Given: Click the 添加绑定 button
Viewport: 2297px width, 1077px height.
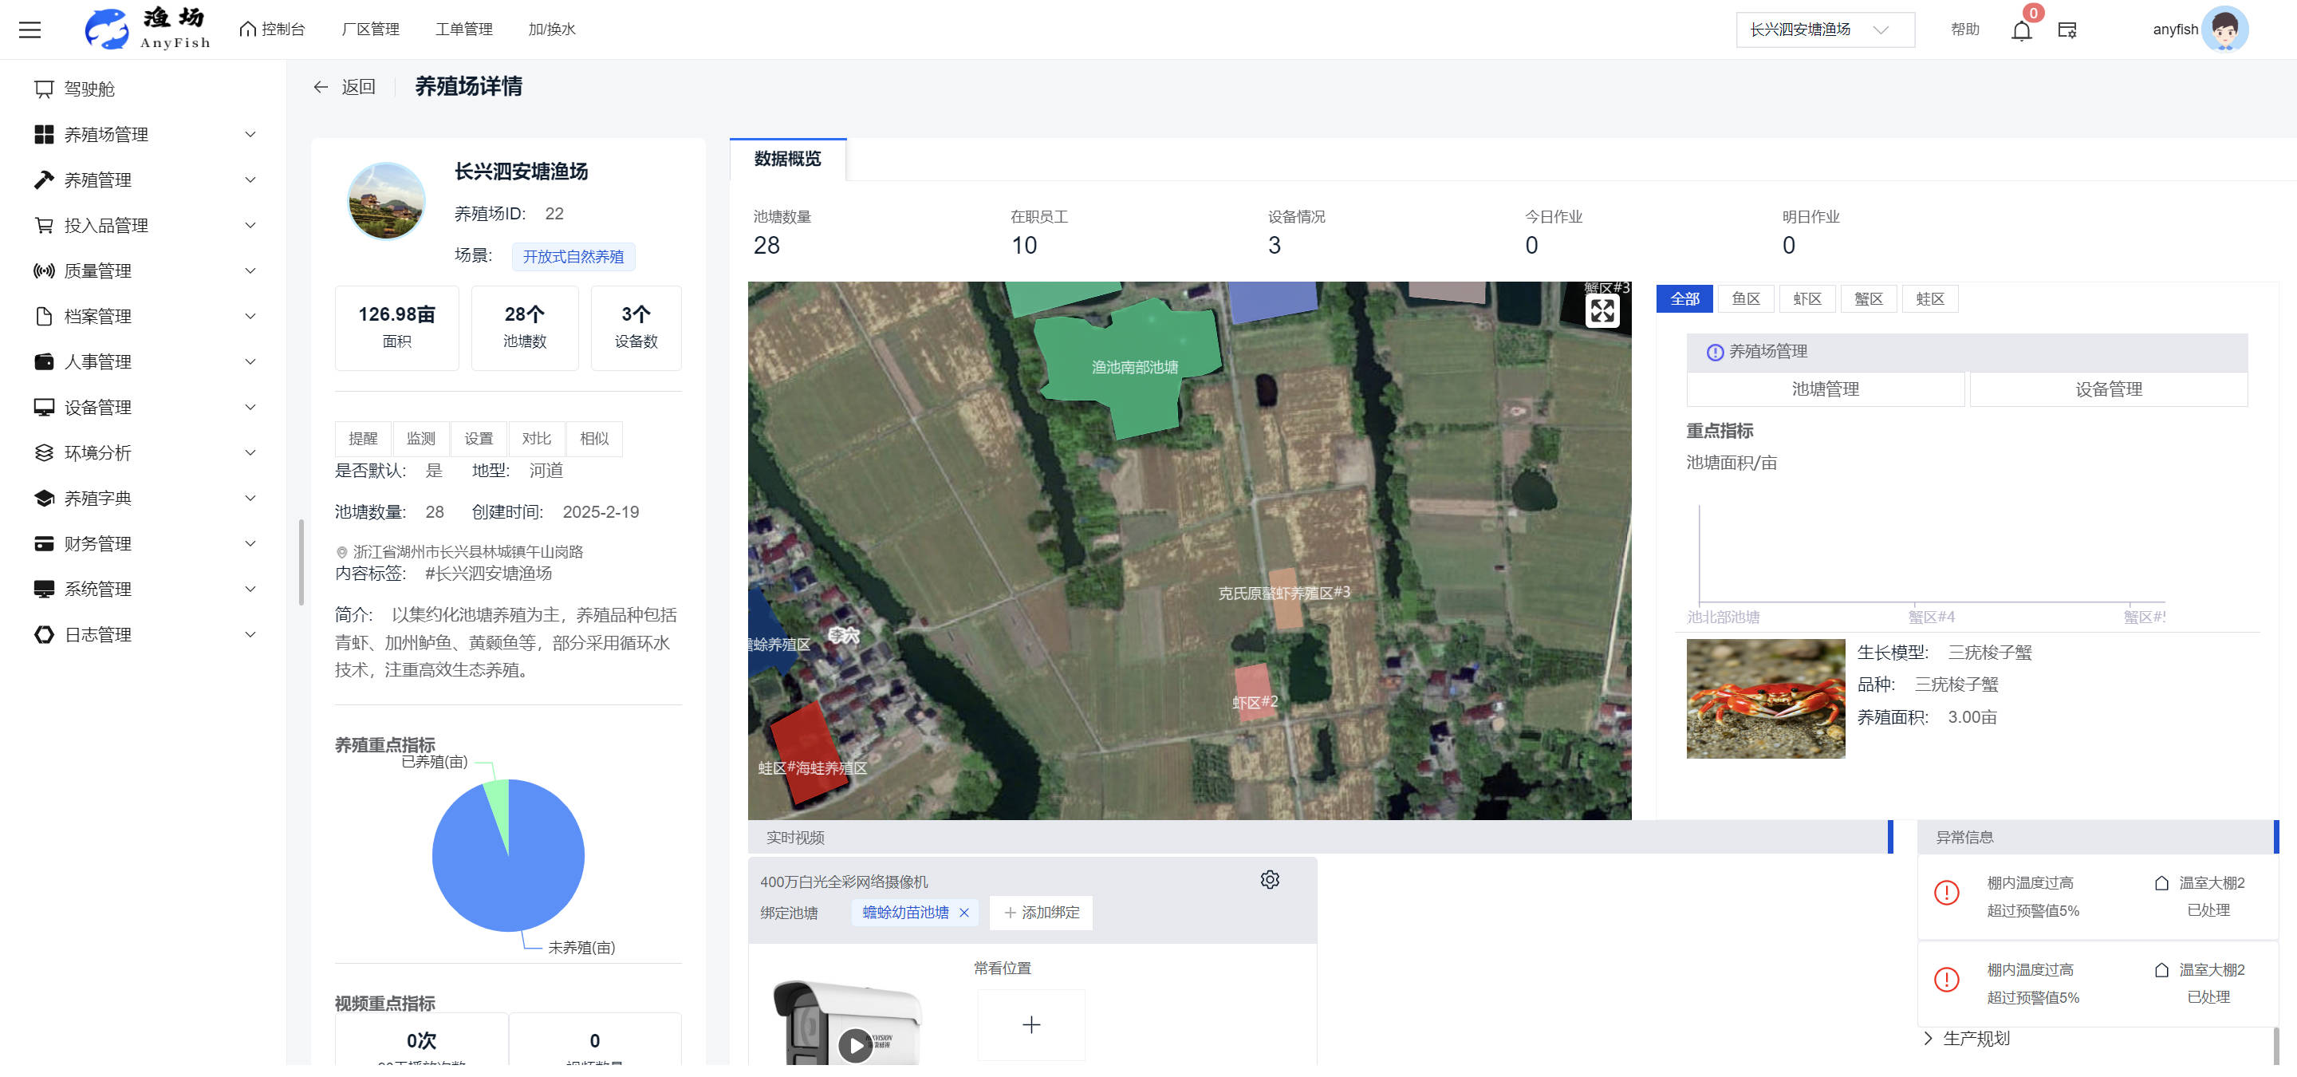Looking at the screenshot, I should click(x=1042, y=912).
